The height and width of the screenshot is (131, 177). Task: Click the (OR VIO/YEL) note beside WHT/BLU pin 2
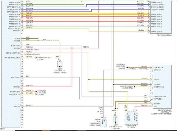pos(144,69)
